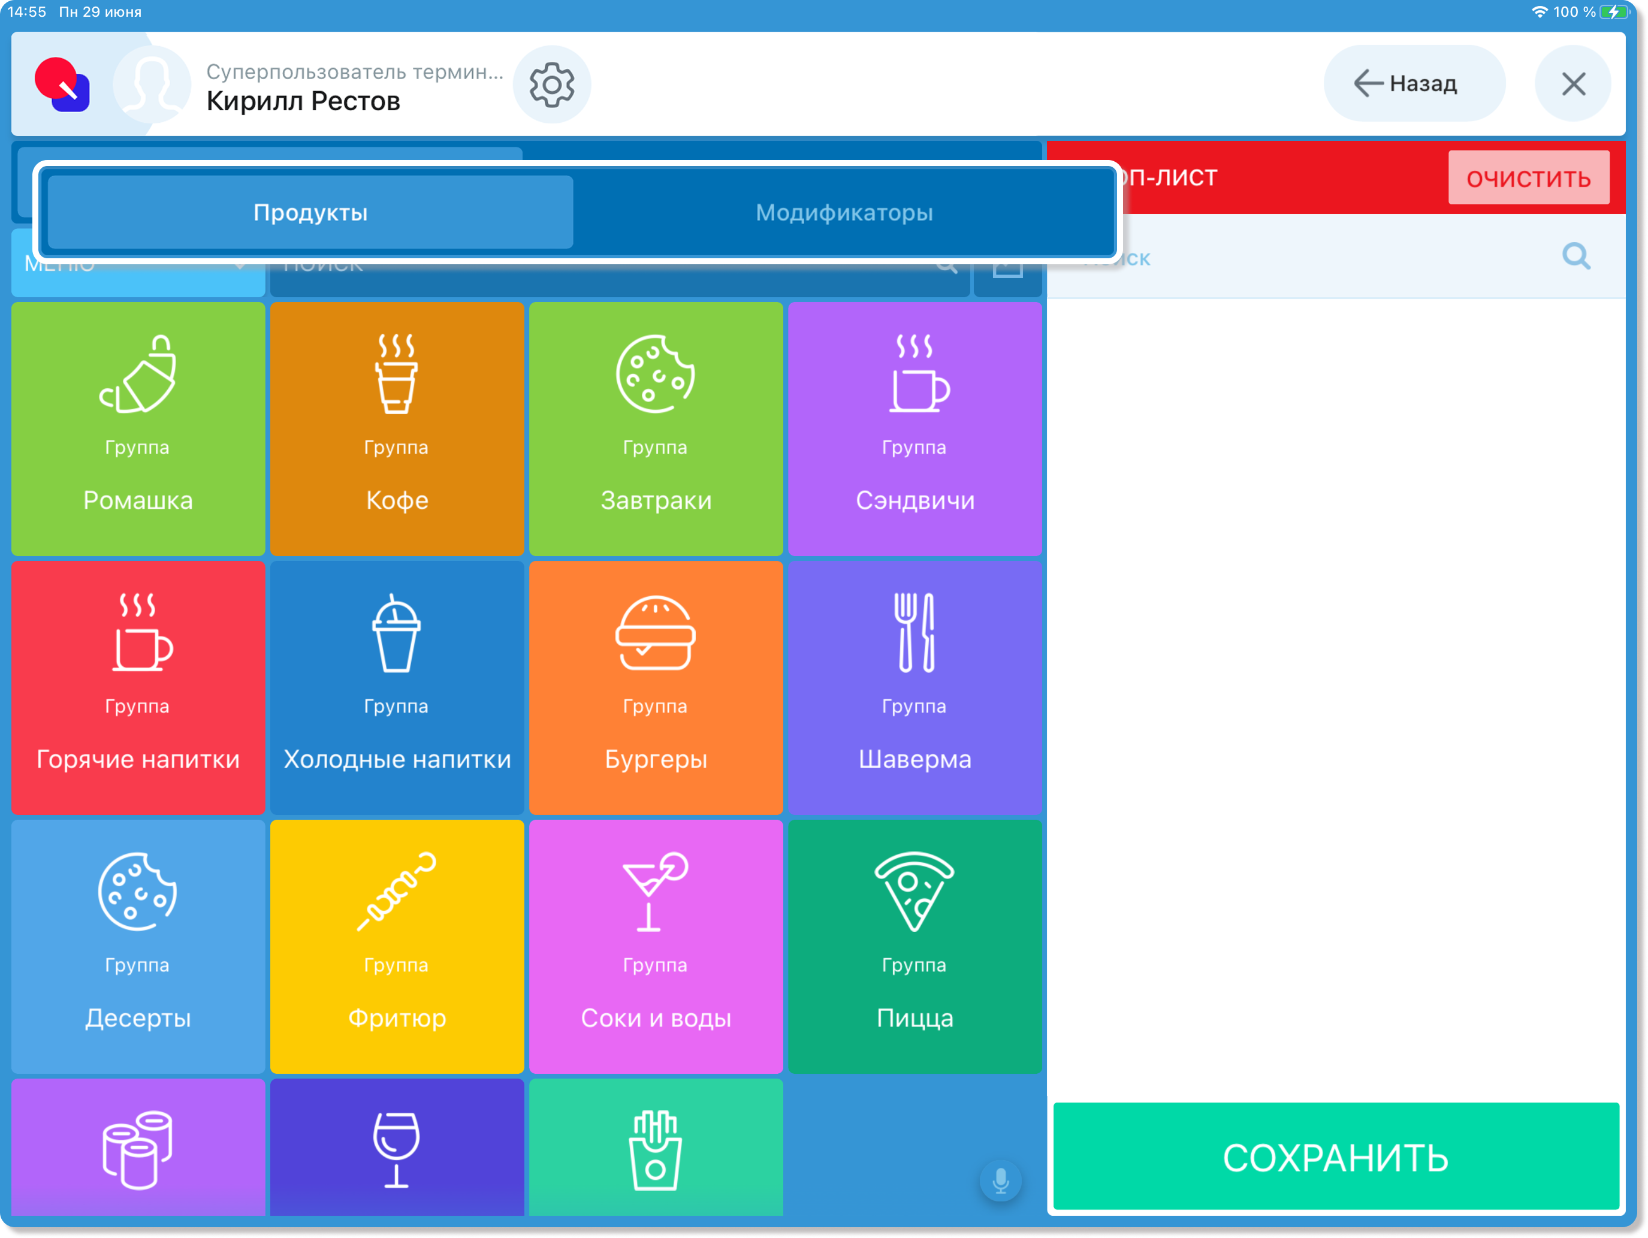Tap the user name Кирилл Рестов

(x=303, y=101)
